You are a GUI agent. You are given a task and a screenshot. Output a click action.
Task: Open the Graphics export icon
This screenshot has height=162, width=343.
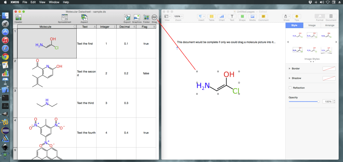(137, 17)
